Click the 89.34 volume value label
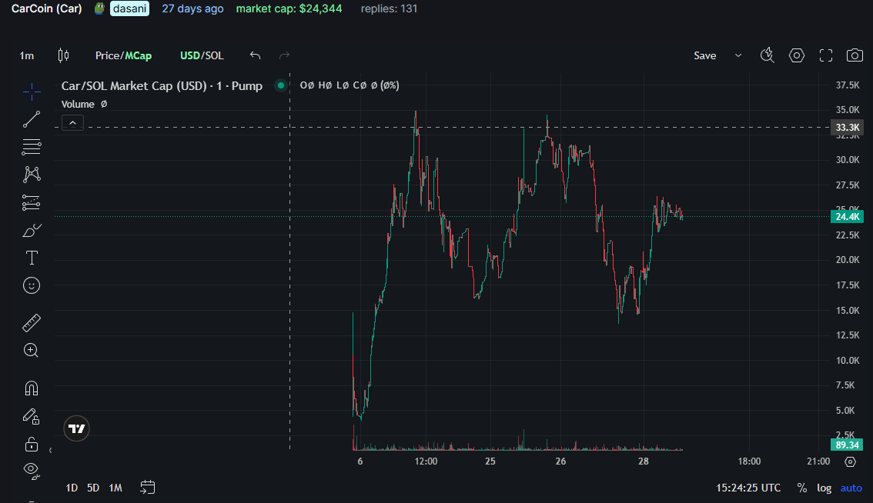This screenshot has width=873, height=503. point(847,445)
